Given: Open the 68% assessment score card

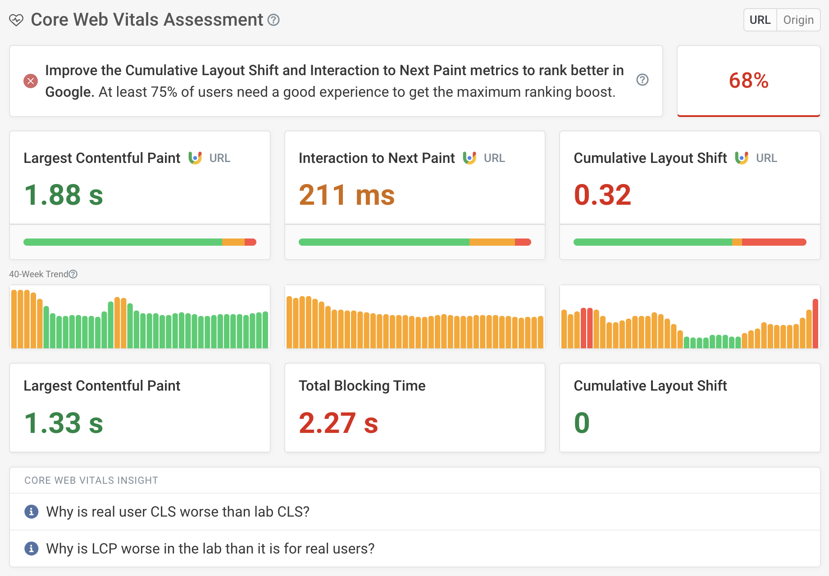Looking at the screenshot, I should [748, 81].
